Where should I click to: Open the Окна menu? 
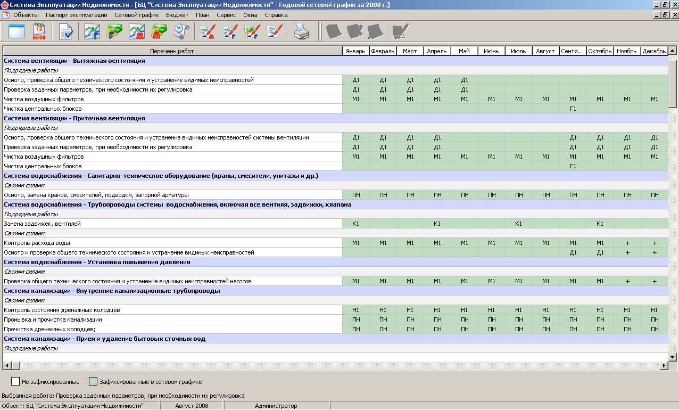250,15
